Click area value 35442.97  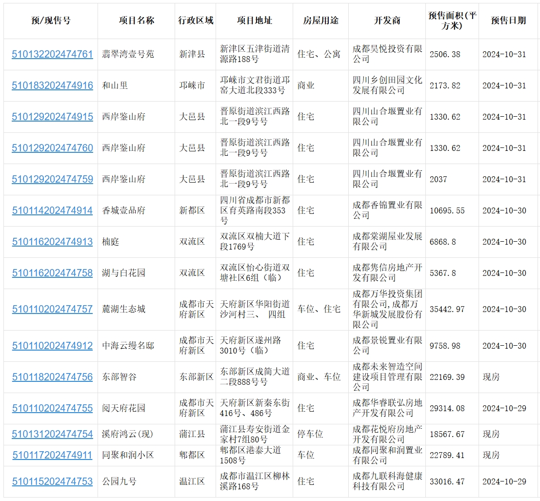click(x=447, y=309)
